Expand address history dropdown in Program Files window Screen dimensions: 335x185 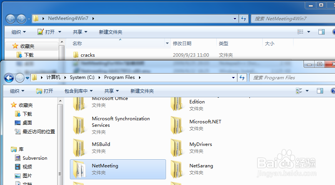pyautogui.click(x=233, y=78)
